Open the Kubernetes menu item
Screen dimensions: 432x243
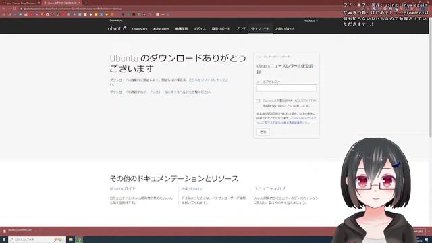(161, 28)
